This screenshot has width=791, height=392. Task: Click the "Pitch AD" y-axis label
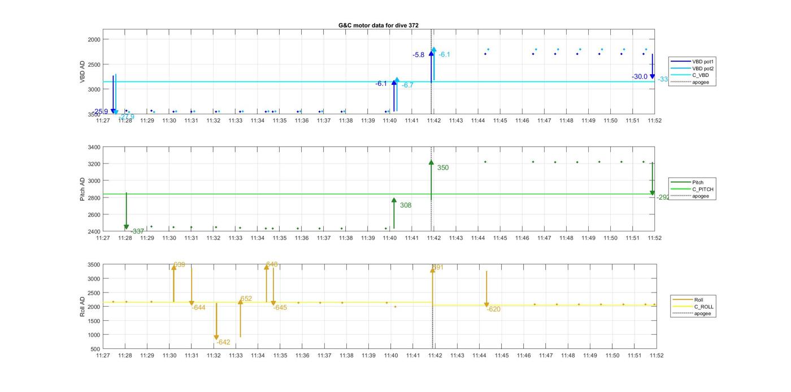pyautogui.click(x=82, y=189)
